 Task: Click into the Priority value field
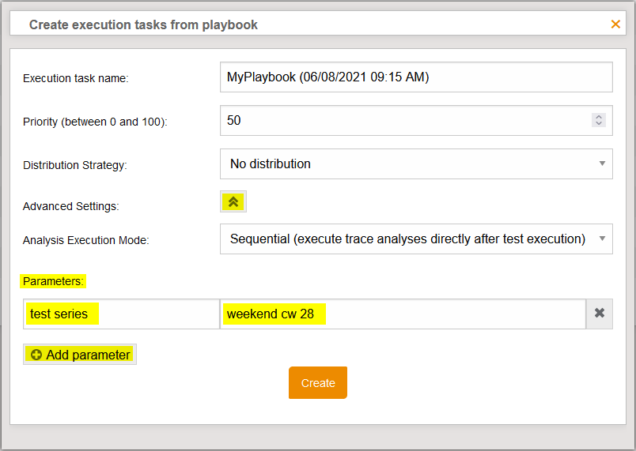click(403, 121)
